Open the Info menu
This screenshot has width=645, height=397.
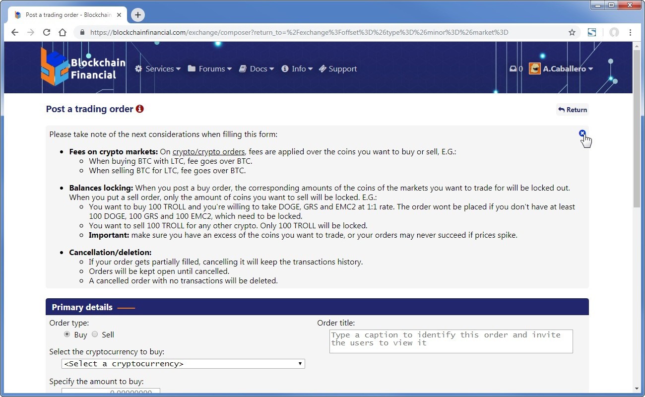tap(297, 69)
